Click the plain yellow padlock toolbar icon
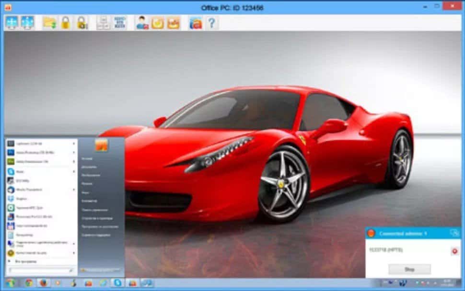This screenshot has width=465, height=291. click(65, 22)
